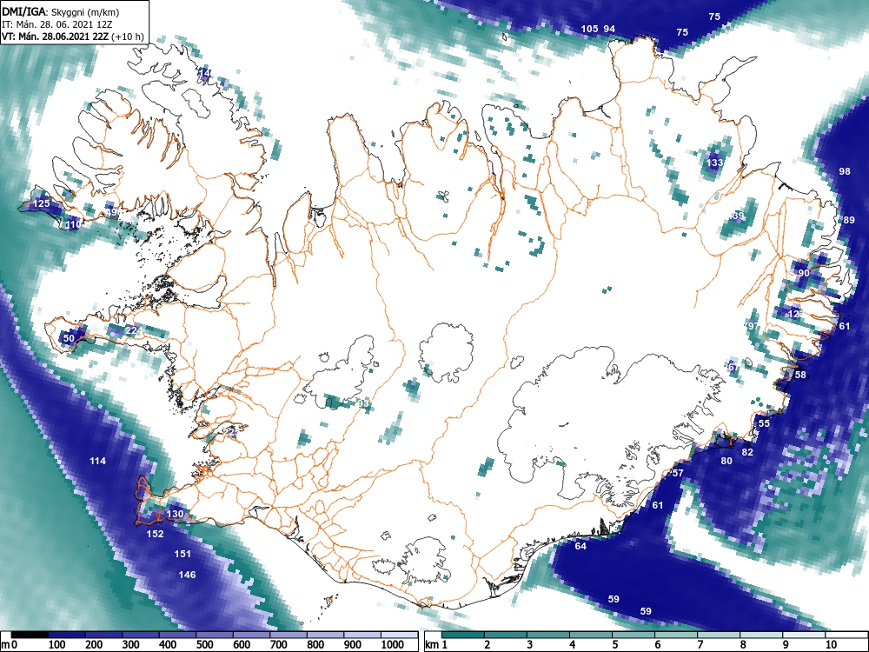Click the '152' visibility value
The width and height of the screenshot is (869, 652).
point(155,534)
